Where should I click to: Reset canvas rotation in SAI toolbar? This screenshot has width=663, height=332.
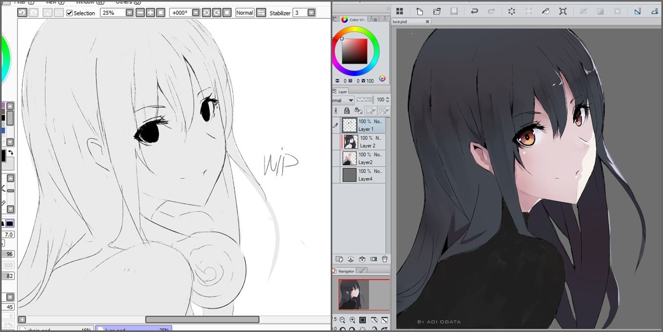tap(227, 12)
